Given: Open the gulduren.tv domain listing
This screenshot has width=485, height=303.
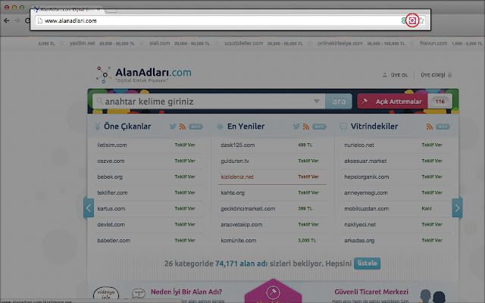Looking at the screenshot, I should [235, 161].
